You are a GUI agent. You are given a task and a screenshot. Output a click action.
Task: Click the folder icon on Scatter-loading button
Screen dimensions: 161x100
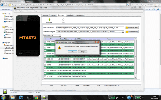pos(127,32)
